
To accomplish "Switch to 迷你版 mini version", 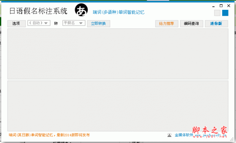I will tap(216, 24).
